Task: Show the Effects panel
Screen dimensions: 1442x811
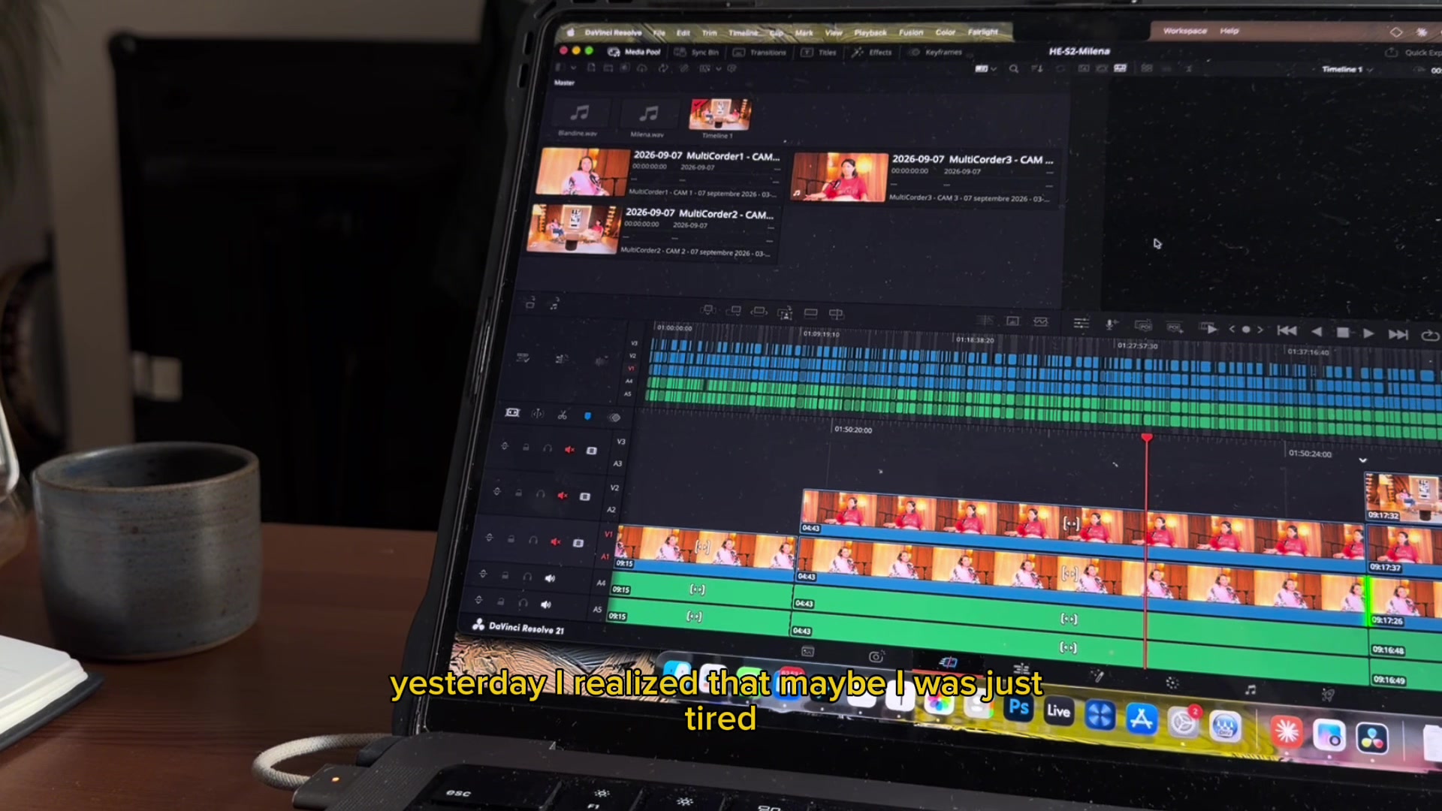Action: 872,53
